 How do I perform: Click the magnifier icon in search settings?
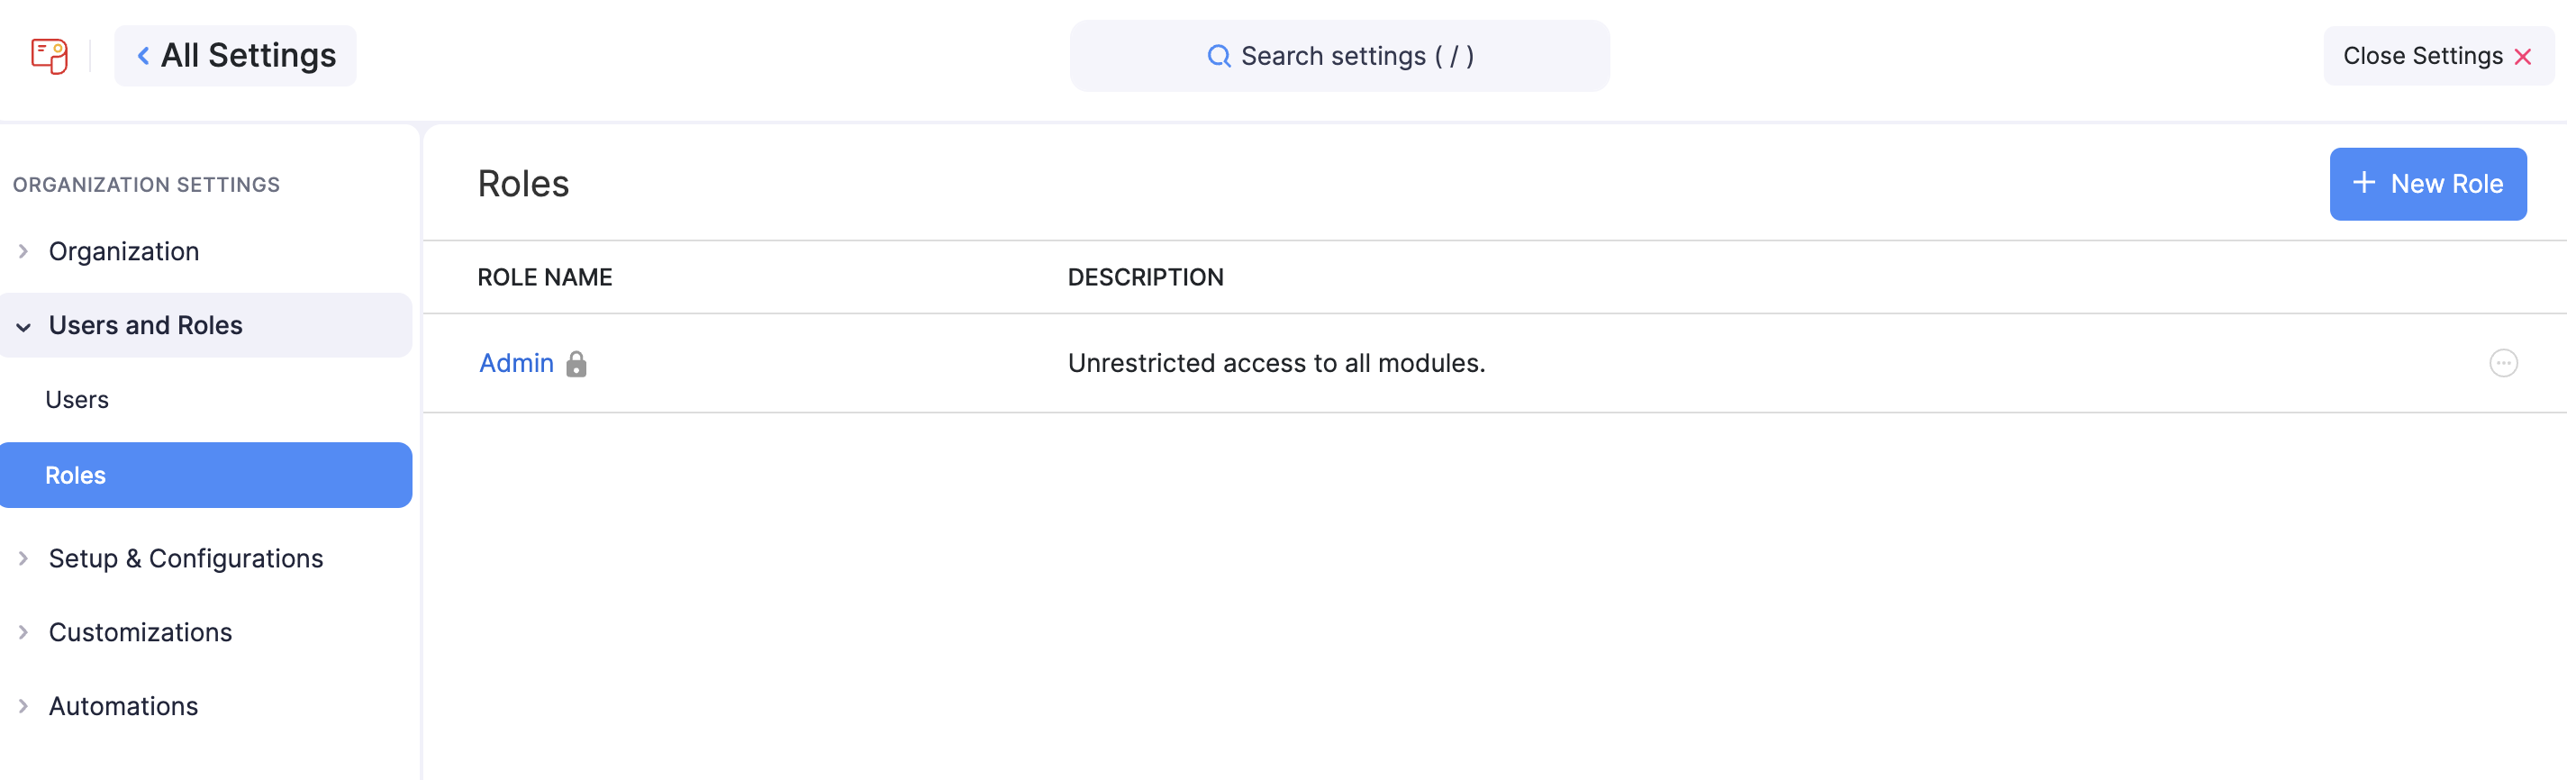point(1218,56)
